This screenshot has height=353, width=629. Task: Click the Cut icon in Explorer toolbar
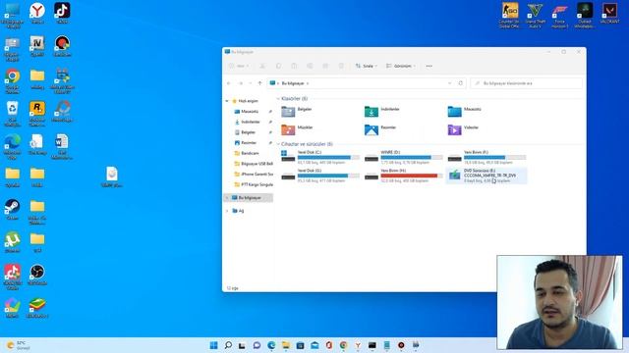pos(262,66)
